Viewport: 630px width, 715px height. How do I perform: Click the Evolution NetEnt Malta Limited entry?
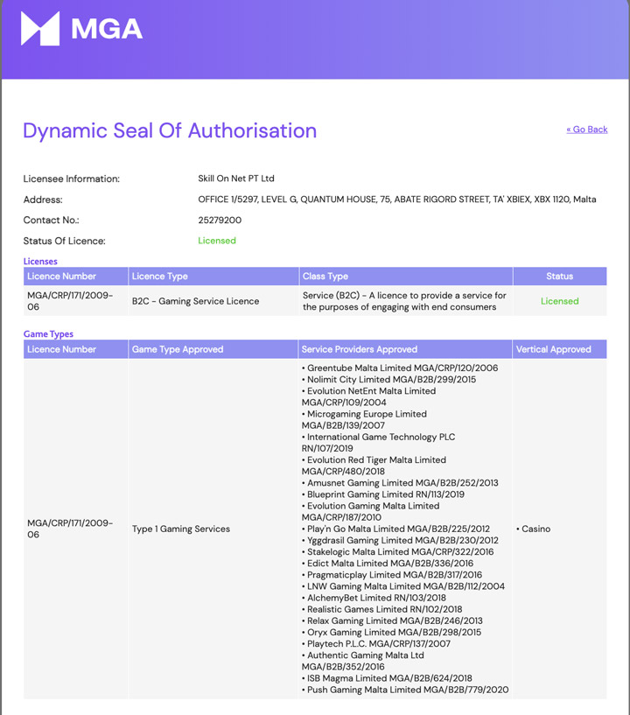[x=368, y=396]
